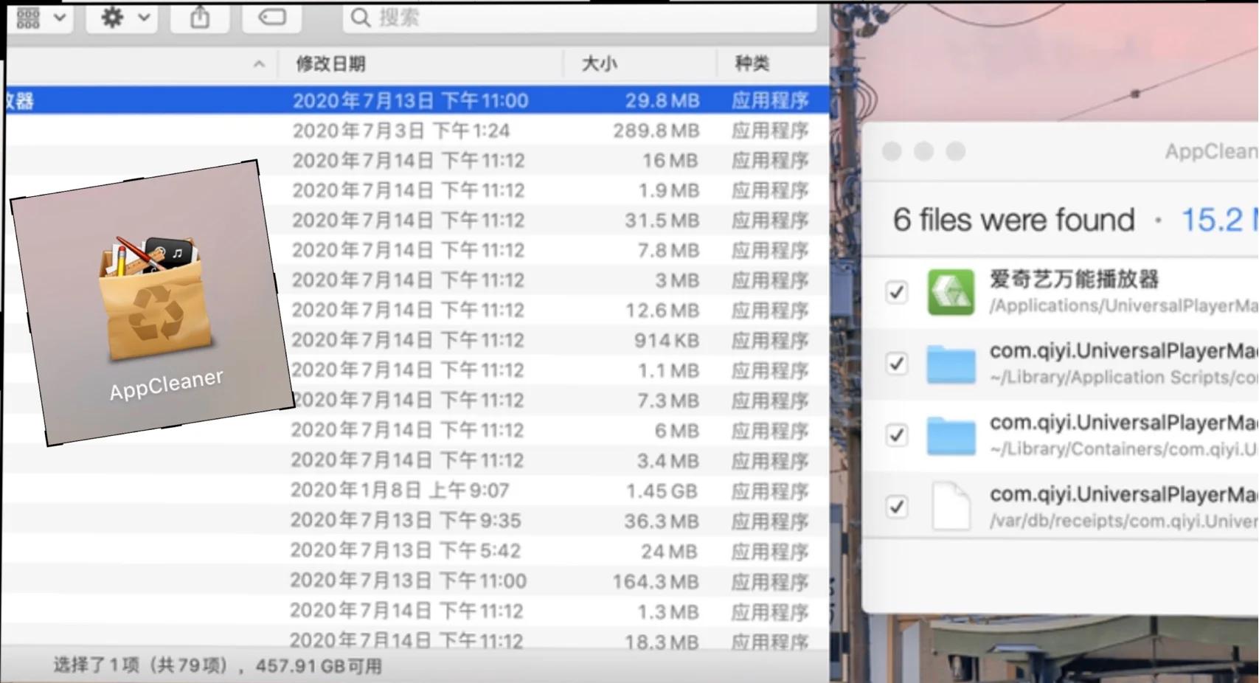The width and height of the screenshot is (1259, 683).
Task: Click the Finder 搜索 search field
Action: click(580, 17)
